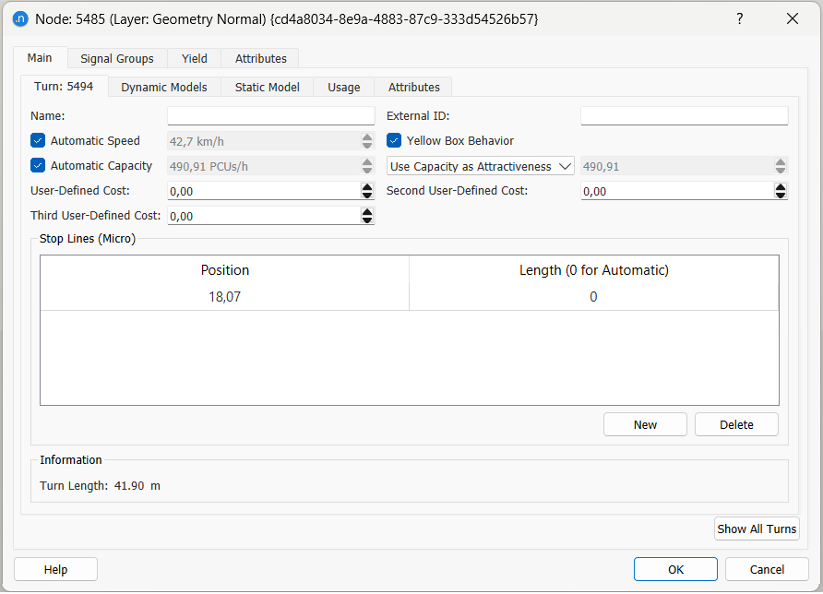Open the Use Capacity as Attractiveness dropdown

click(x=480, y=167)
